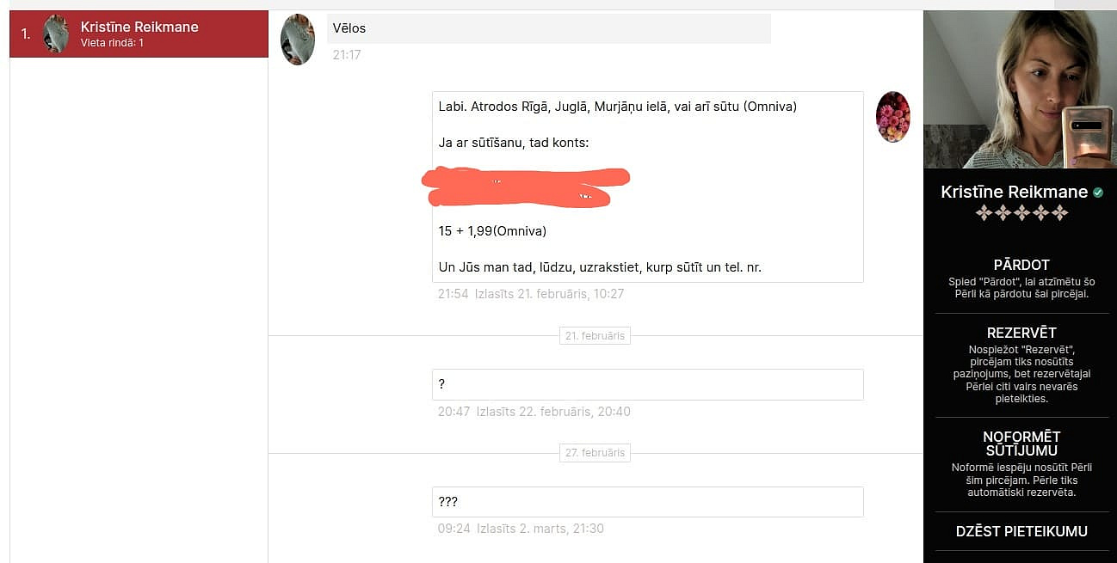The width and height of the screenshot is (1117, 563).
Task: Click the single question mark message
Action: [x=647, y=384]
